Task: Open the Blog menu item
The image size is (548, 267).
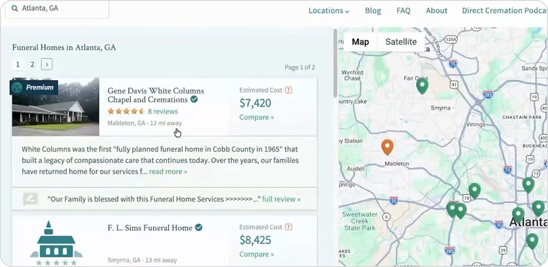Action: click(x=373, y=11)
